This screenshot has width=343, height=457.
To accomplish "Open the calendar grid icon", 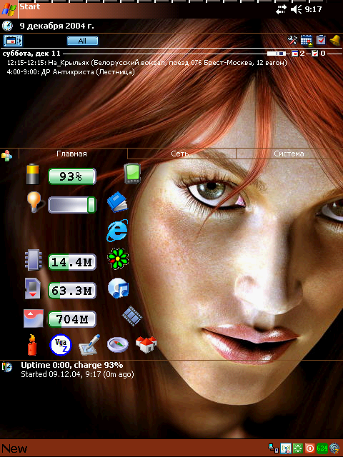I will tap(307, 41).
